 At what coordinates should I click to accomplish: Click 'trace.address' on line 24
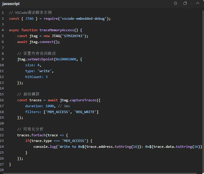click(100, 147)
